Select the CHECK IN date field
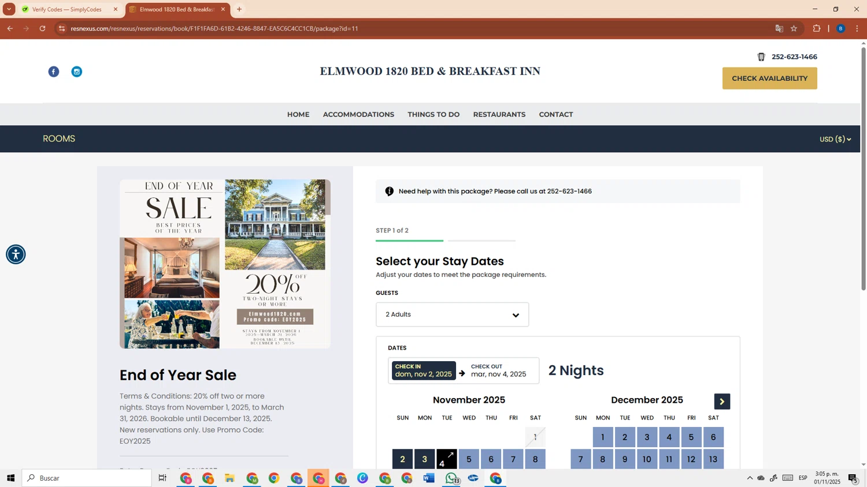The height and width of the screenshot is (487, 867). [424, 370]
